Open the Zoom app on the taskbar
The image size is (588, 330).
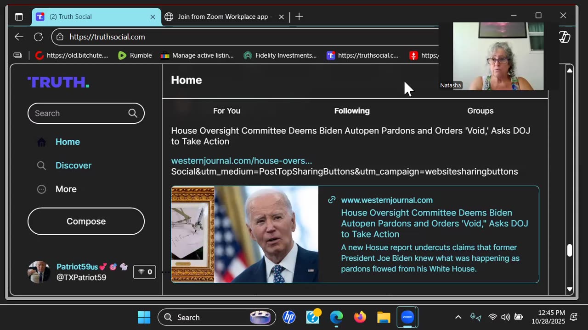click(407, 317)
